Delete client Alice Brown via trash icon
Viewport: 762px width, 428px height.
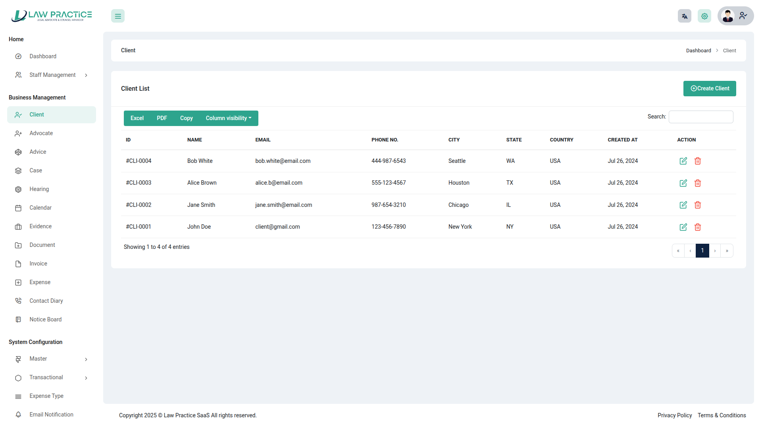coord(698,183)
